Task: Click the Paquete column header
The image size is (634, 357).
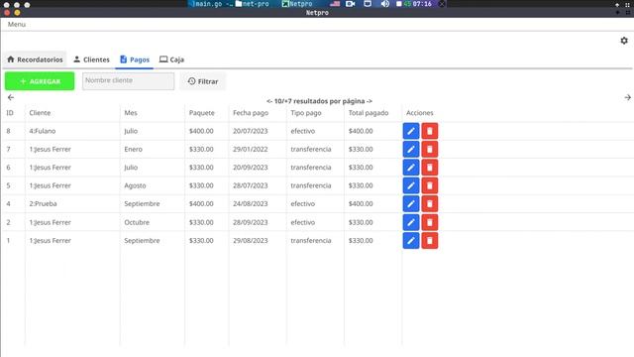Action: (x=202, y=113)
